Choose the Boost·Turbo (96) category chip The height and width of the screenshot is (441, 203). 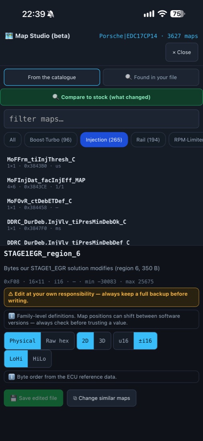[x=51, y=140]
